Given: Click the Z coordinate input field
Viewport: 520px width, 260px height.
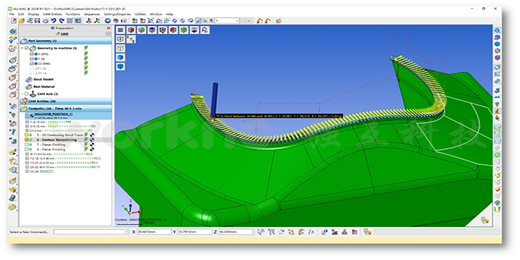Looking at the screenshot, I should (x=236, y=232).
